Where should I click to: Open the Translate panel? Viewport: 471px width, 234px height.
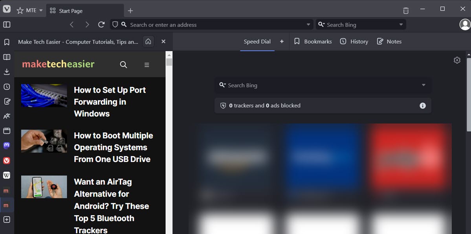coord(6,116)
